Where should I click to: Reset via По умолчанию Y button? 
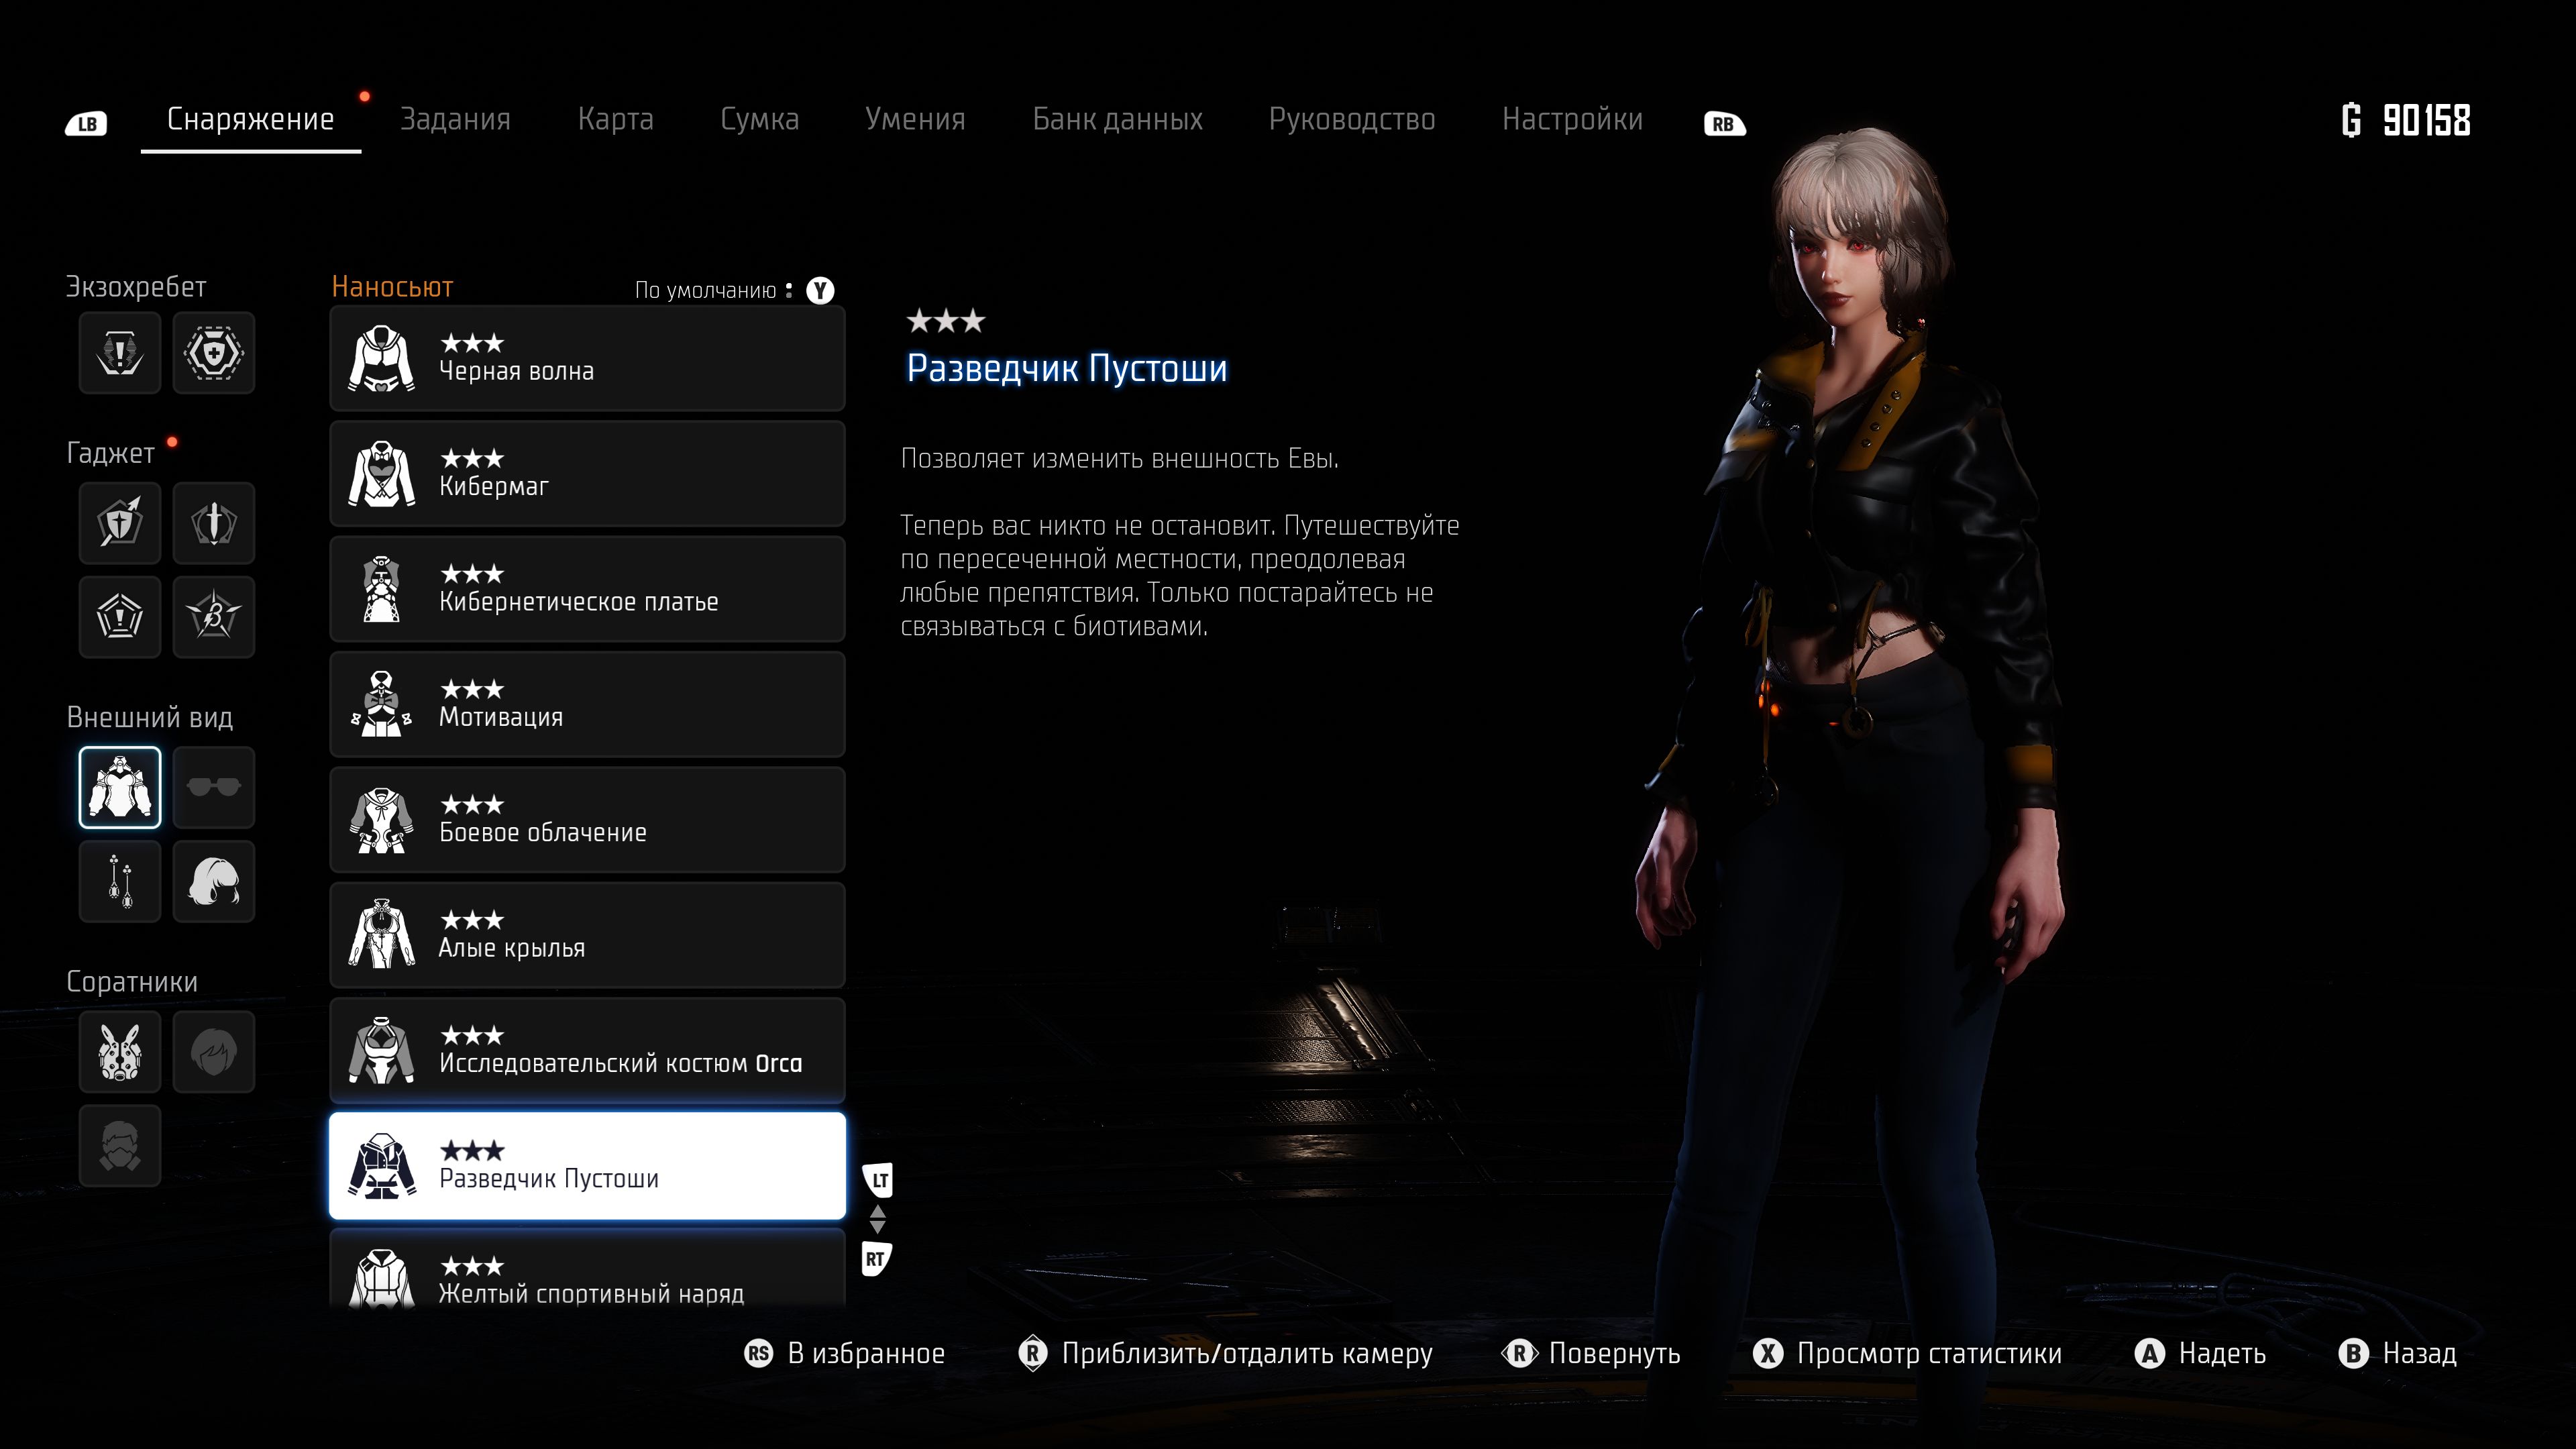820,290
